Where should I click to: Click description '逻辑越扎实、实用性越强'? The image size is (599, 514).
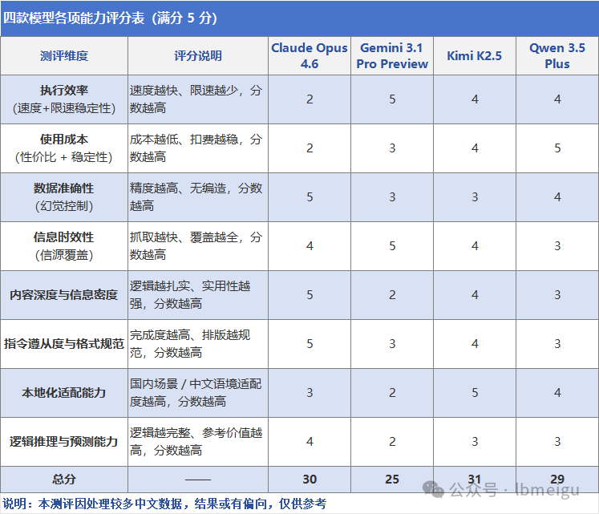click(190, 295)
